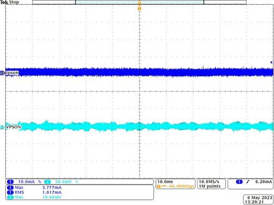The width and height of the screenshot is (274, 205).
Task: Click the VPSON waveform label
Action: point(14,127)
